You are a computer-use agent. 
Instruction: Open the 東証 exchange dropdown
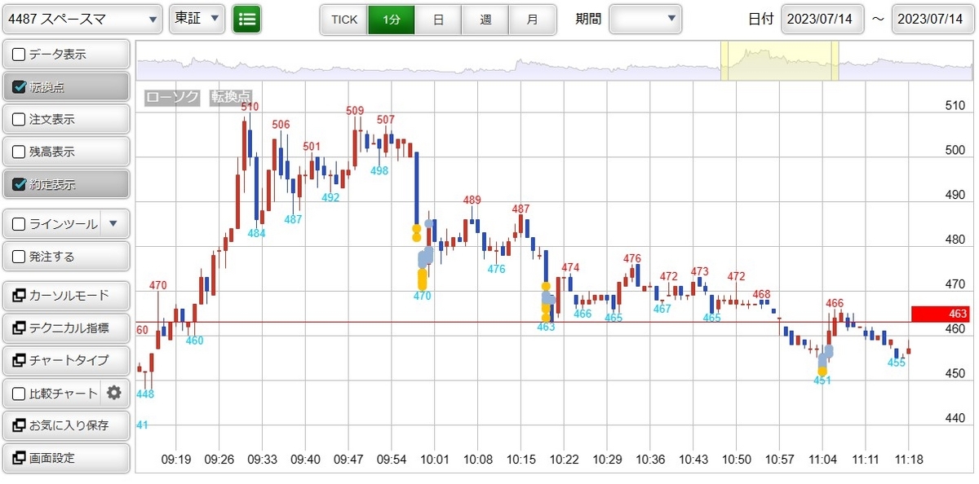click(197, 19)
